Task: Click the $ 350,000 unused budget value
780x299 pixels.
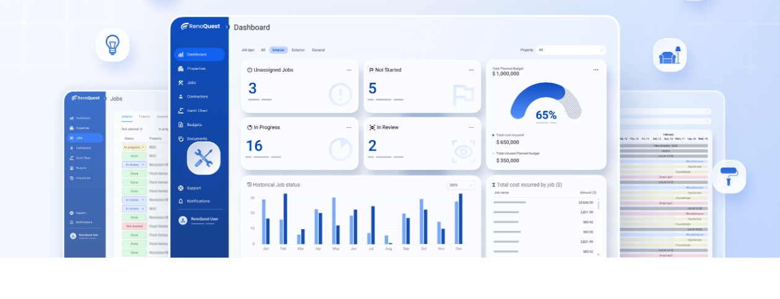Action: [508, 161]
